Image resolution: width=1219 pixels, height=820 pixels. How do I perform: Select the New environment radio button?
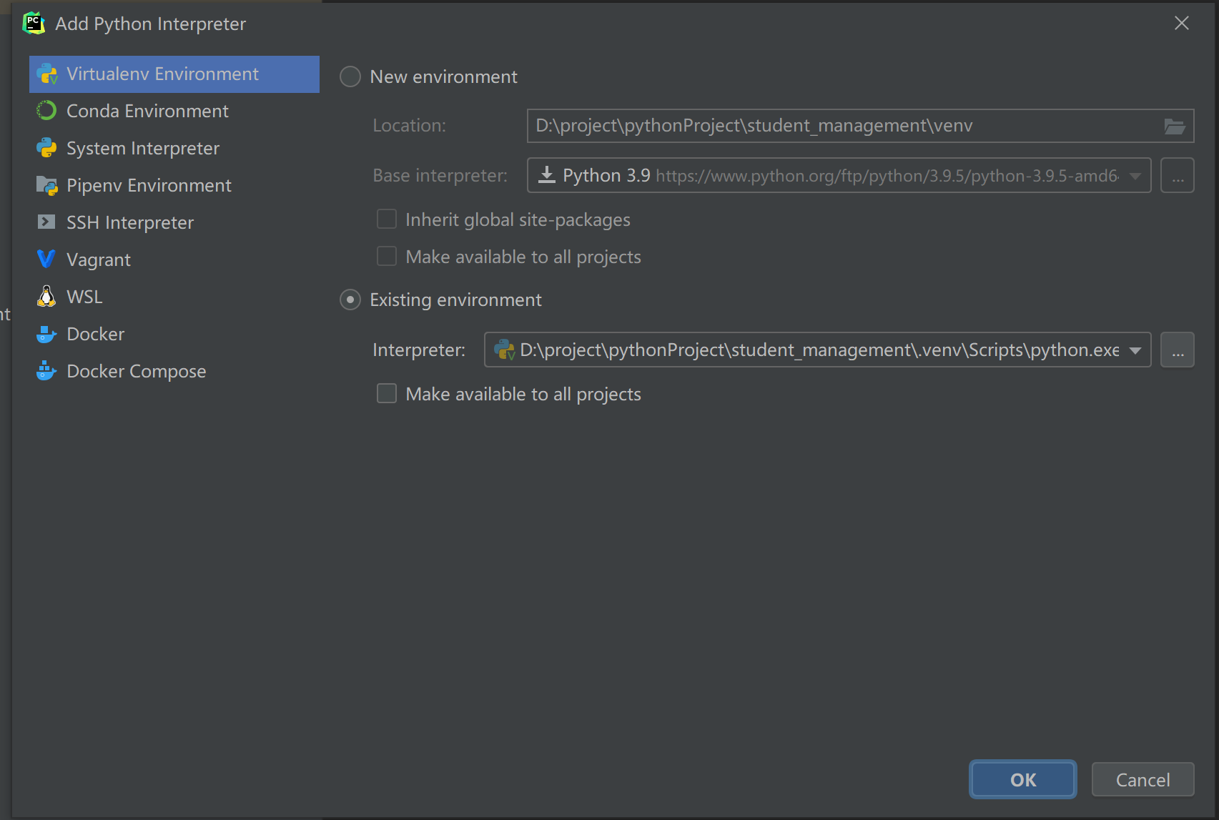[350, 76]
